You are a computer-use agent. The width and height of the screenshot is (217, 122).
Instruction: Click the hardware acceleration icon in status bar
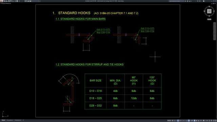212,121
